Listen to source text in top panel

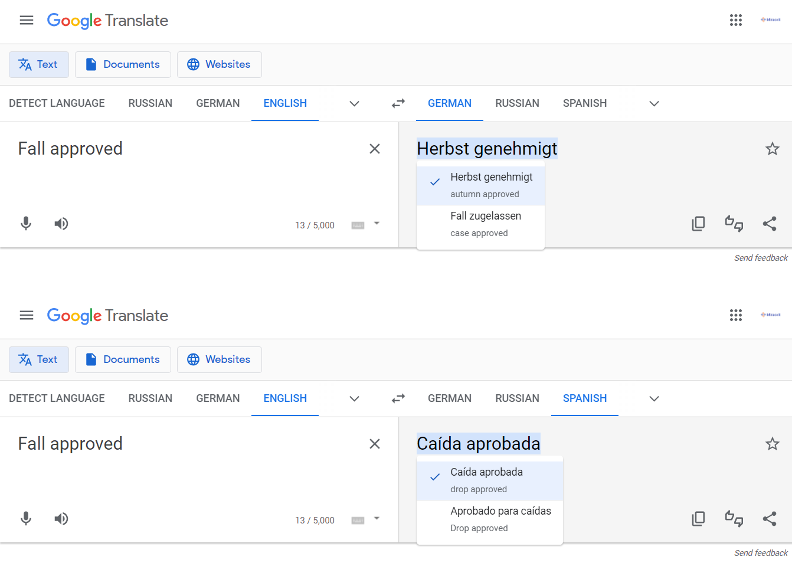(61, 224)
